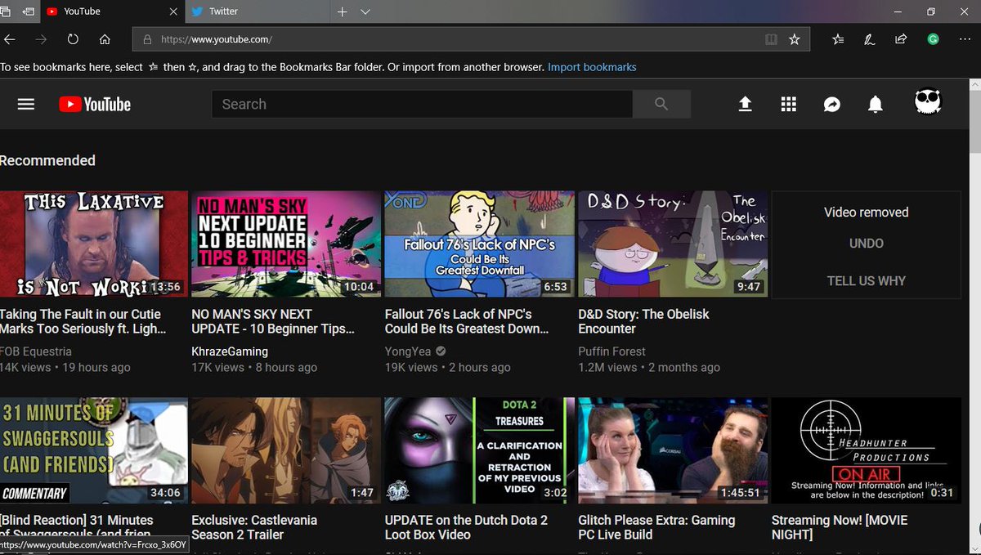Go back with browser back arrow
Image resolution: width=981 pixels, height=555 pixels.
pyautogui.click(x=9, y=38)
